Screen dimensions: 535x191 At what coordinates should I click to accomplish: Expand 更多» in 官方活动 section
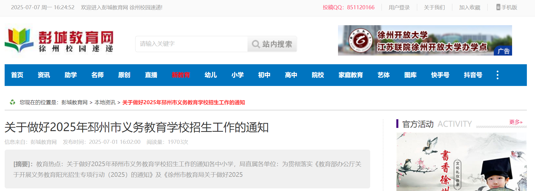[x=516, y=122]
